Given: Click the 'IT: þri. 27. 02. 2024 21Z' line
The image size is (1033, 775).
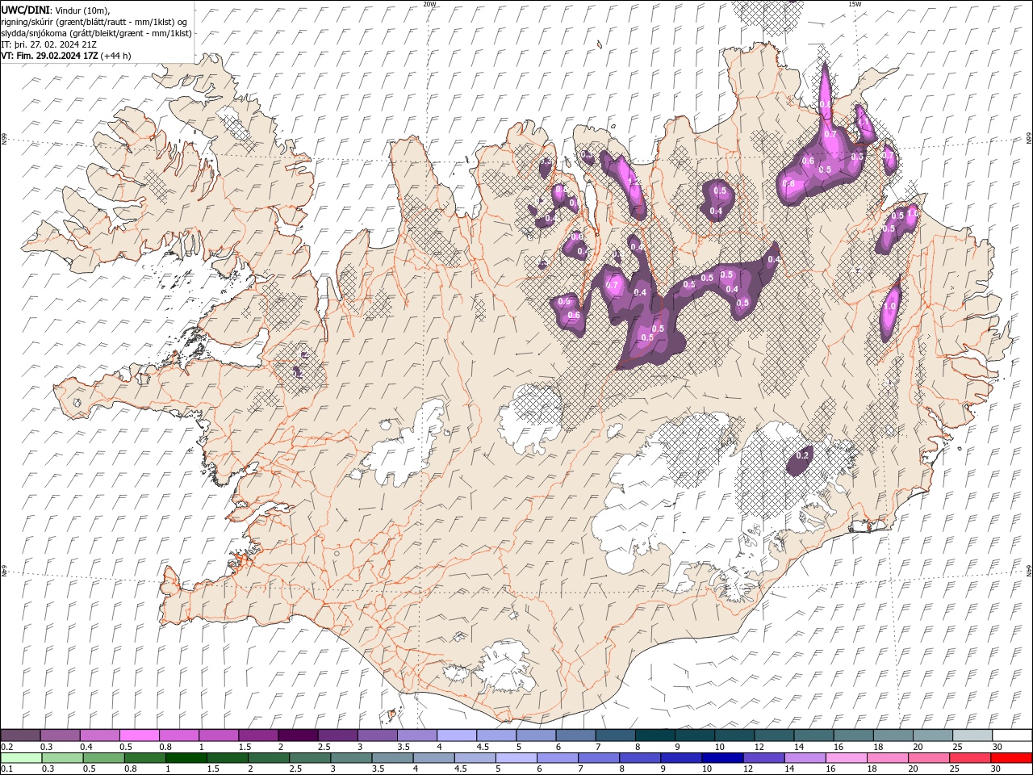Looking at the screenshot, I should point(49,44).
